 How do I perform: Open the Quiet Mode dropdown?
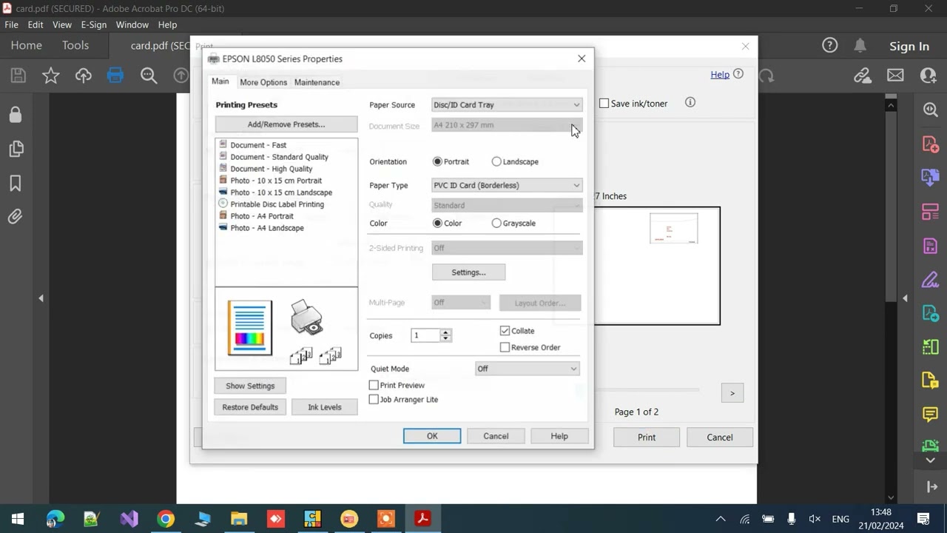coord(528,369)
